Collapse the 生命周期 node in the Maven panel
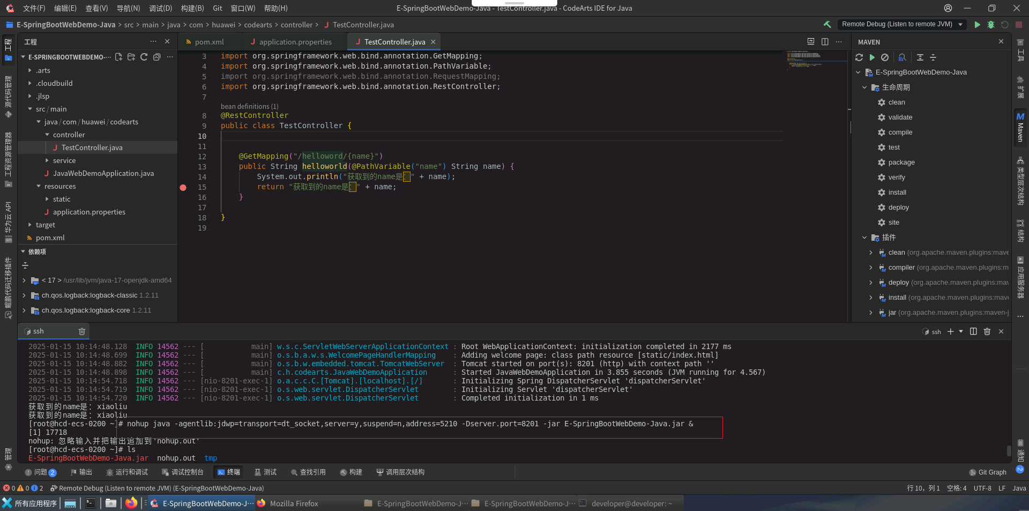 click(x=864, y=87)
